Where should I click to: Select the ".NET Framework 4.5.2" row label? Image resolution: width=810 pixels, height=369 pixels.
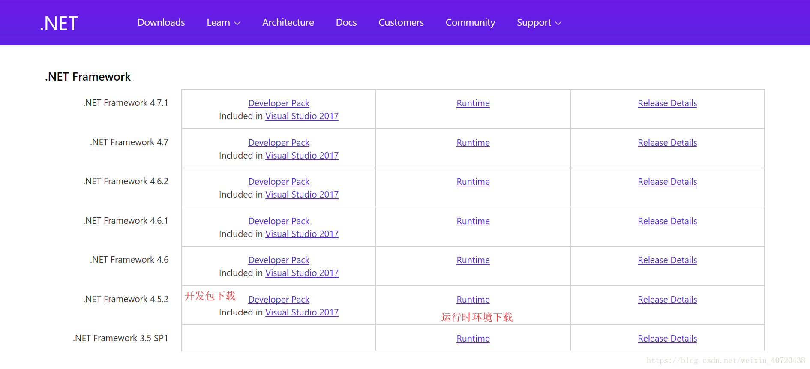pos(126,299)
